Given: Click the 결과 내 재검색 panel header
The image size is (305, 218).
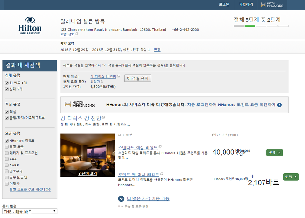Looking at the screenshot, I should pos(30,65).
